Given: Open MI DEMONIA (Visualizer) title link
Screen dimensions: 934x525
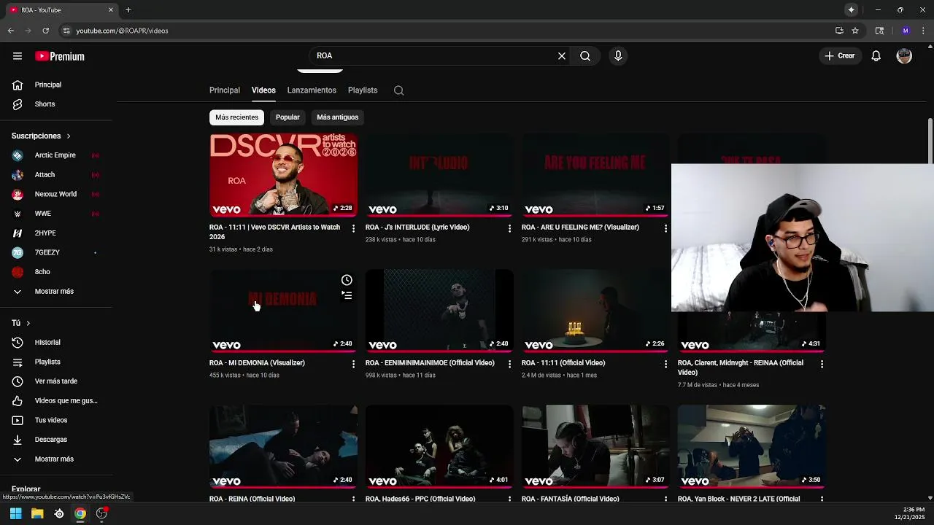Looking at the screenshot, I should pyautogui.click(x=257, y=363).
